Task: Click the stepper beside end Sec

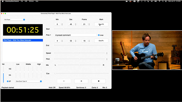Action: (x=76, y=41)
